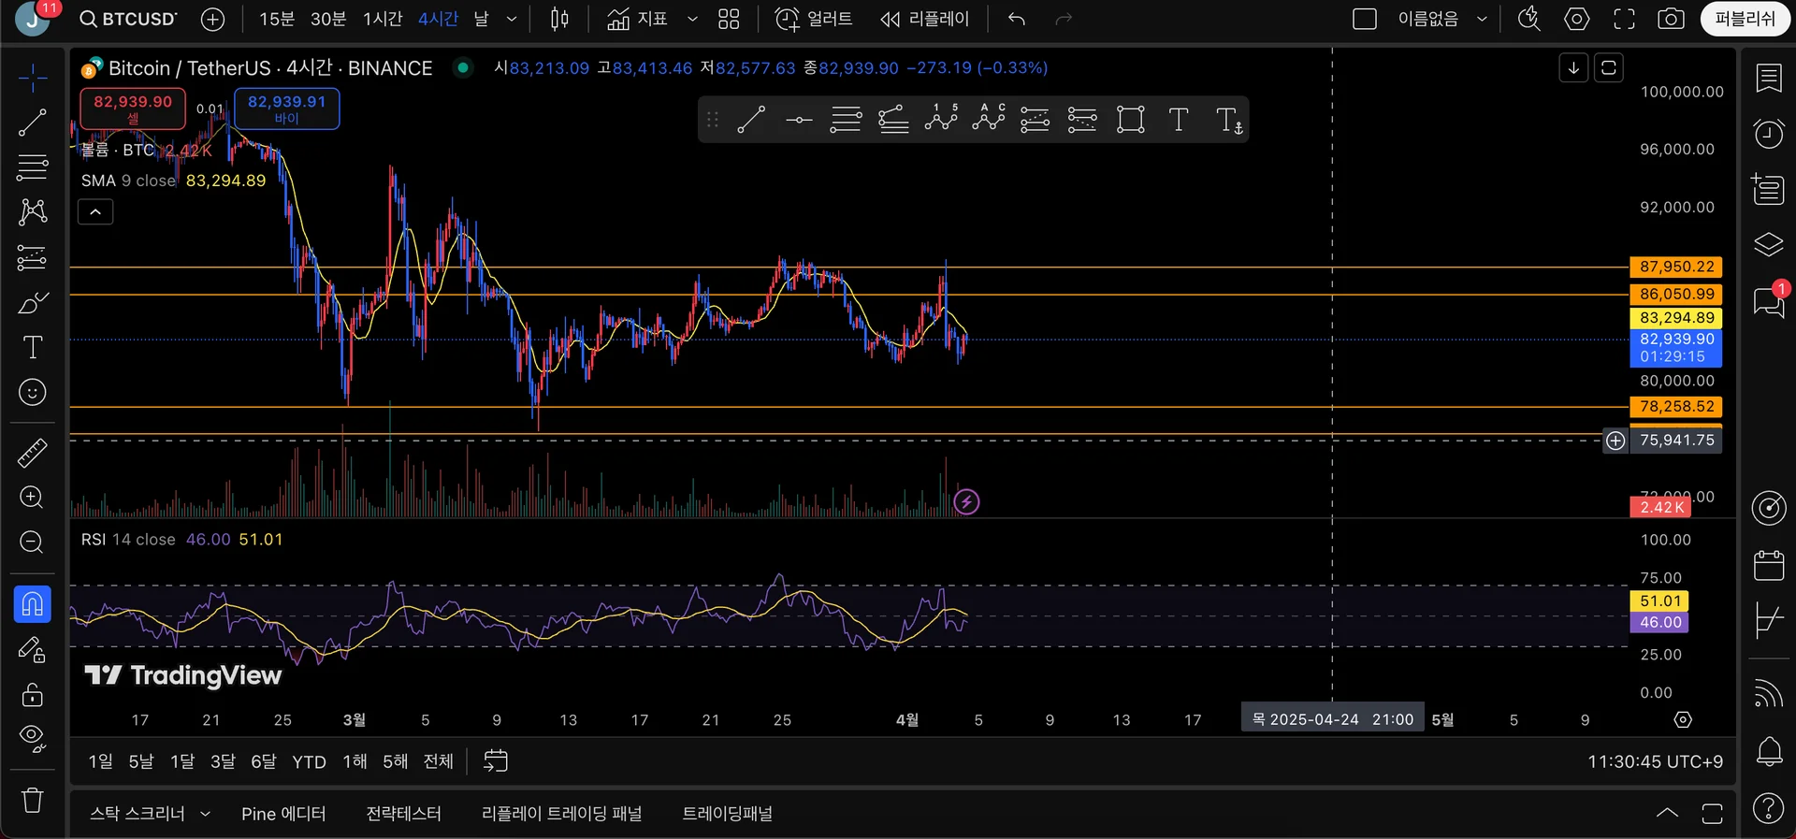Open the Pine 에디터 tab

click(283, 814)
